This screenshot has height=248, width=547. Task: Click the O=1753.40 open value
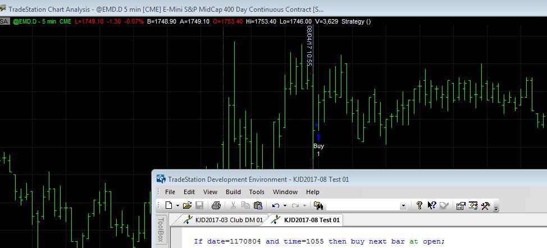pos(228,21)
